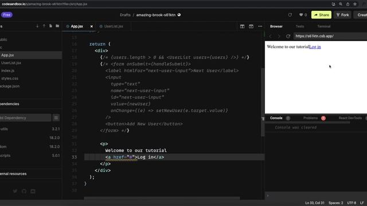This screenshot has height=206, width=367.
Task: Open index.js in the file tree
Action: [31, 70]
